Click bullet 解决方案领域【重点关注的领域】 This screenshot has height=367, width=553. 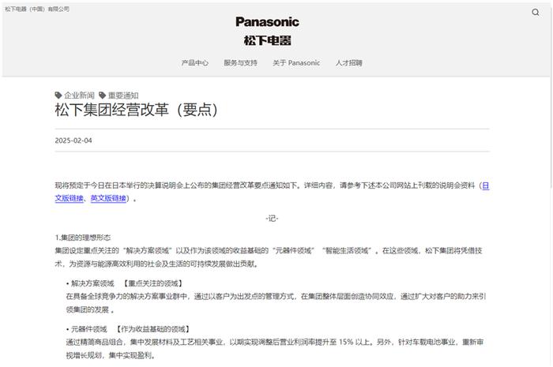(x=124, y=283)
